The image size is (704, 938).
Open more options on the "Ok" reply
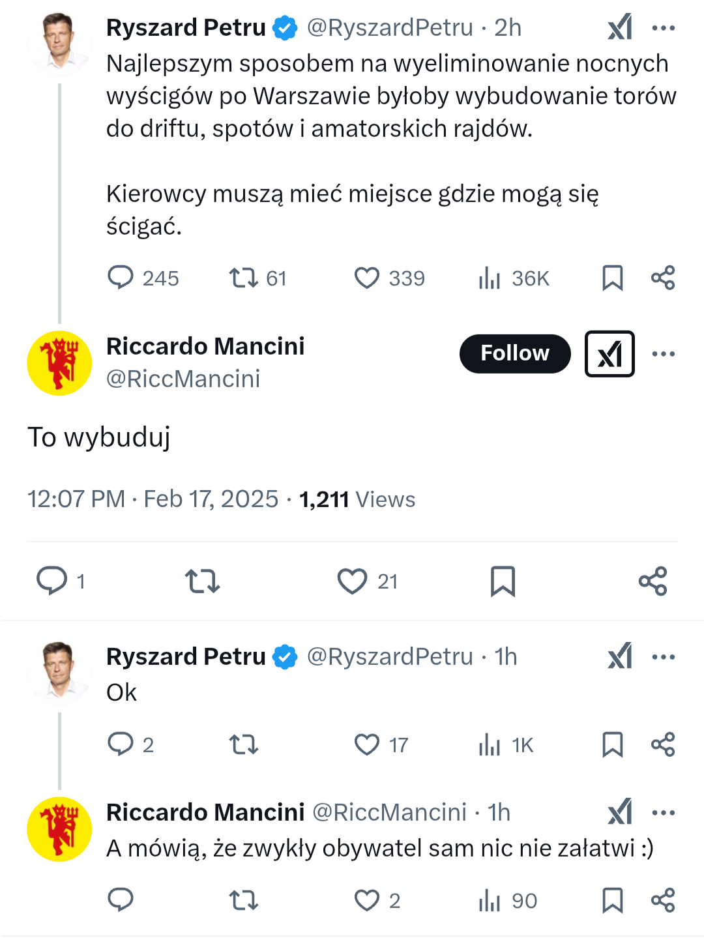click(x=664, y=656)
